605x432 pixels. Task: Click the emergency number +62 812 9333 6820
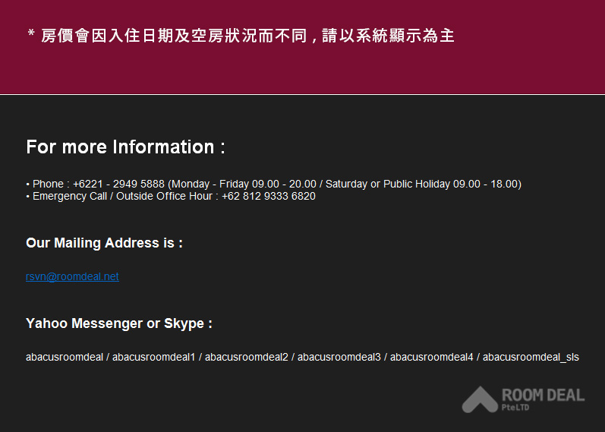[x=269, y=196]
